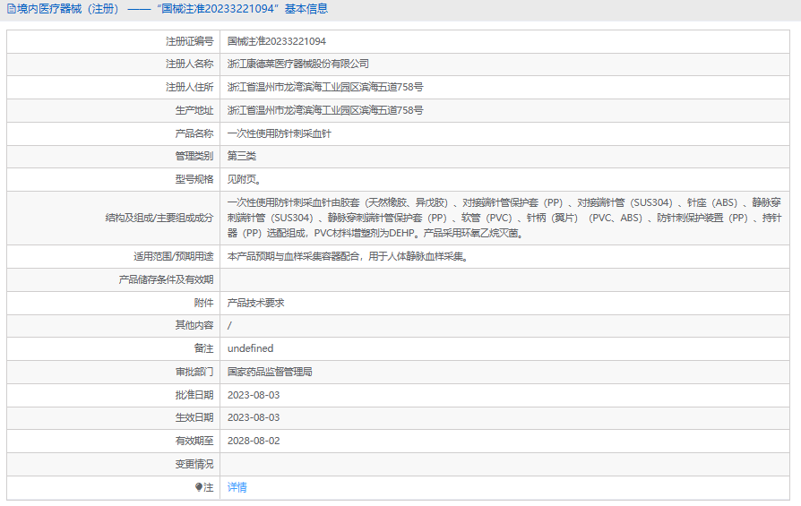Select the structure composition paragraph mentioning DEHP
This screenshot has height=506, width=801.
504,218
